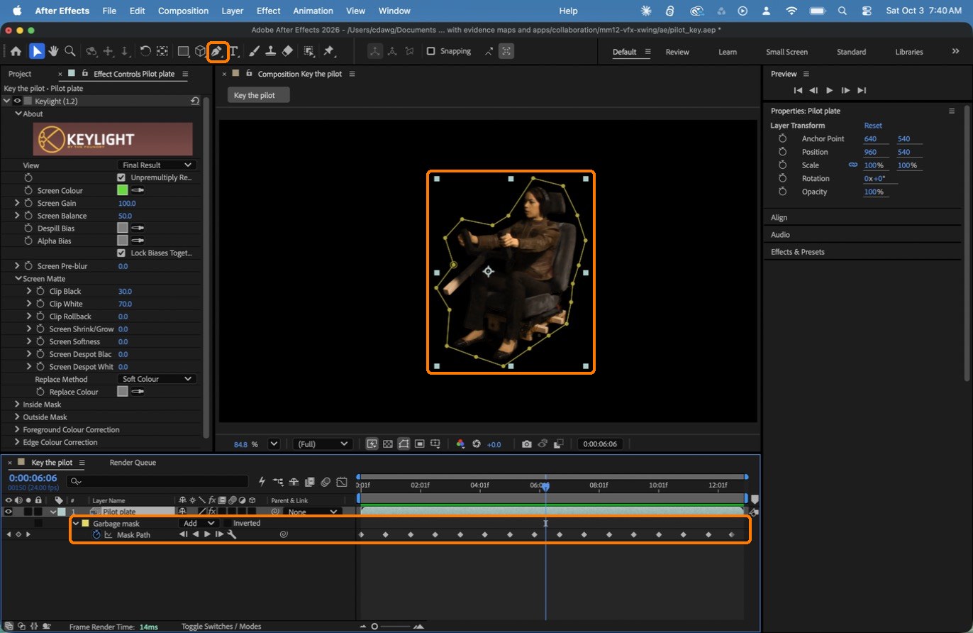Open the View Final Result dropdown

pos(157,165)
